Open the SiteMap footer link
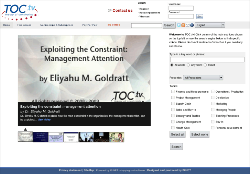The height and width of the screenshot is (187, 250). tap(89, 170)
